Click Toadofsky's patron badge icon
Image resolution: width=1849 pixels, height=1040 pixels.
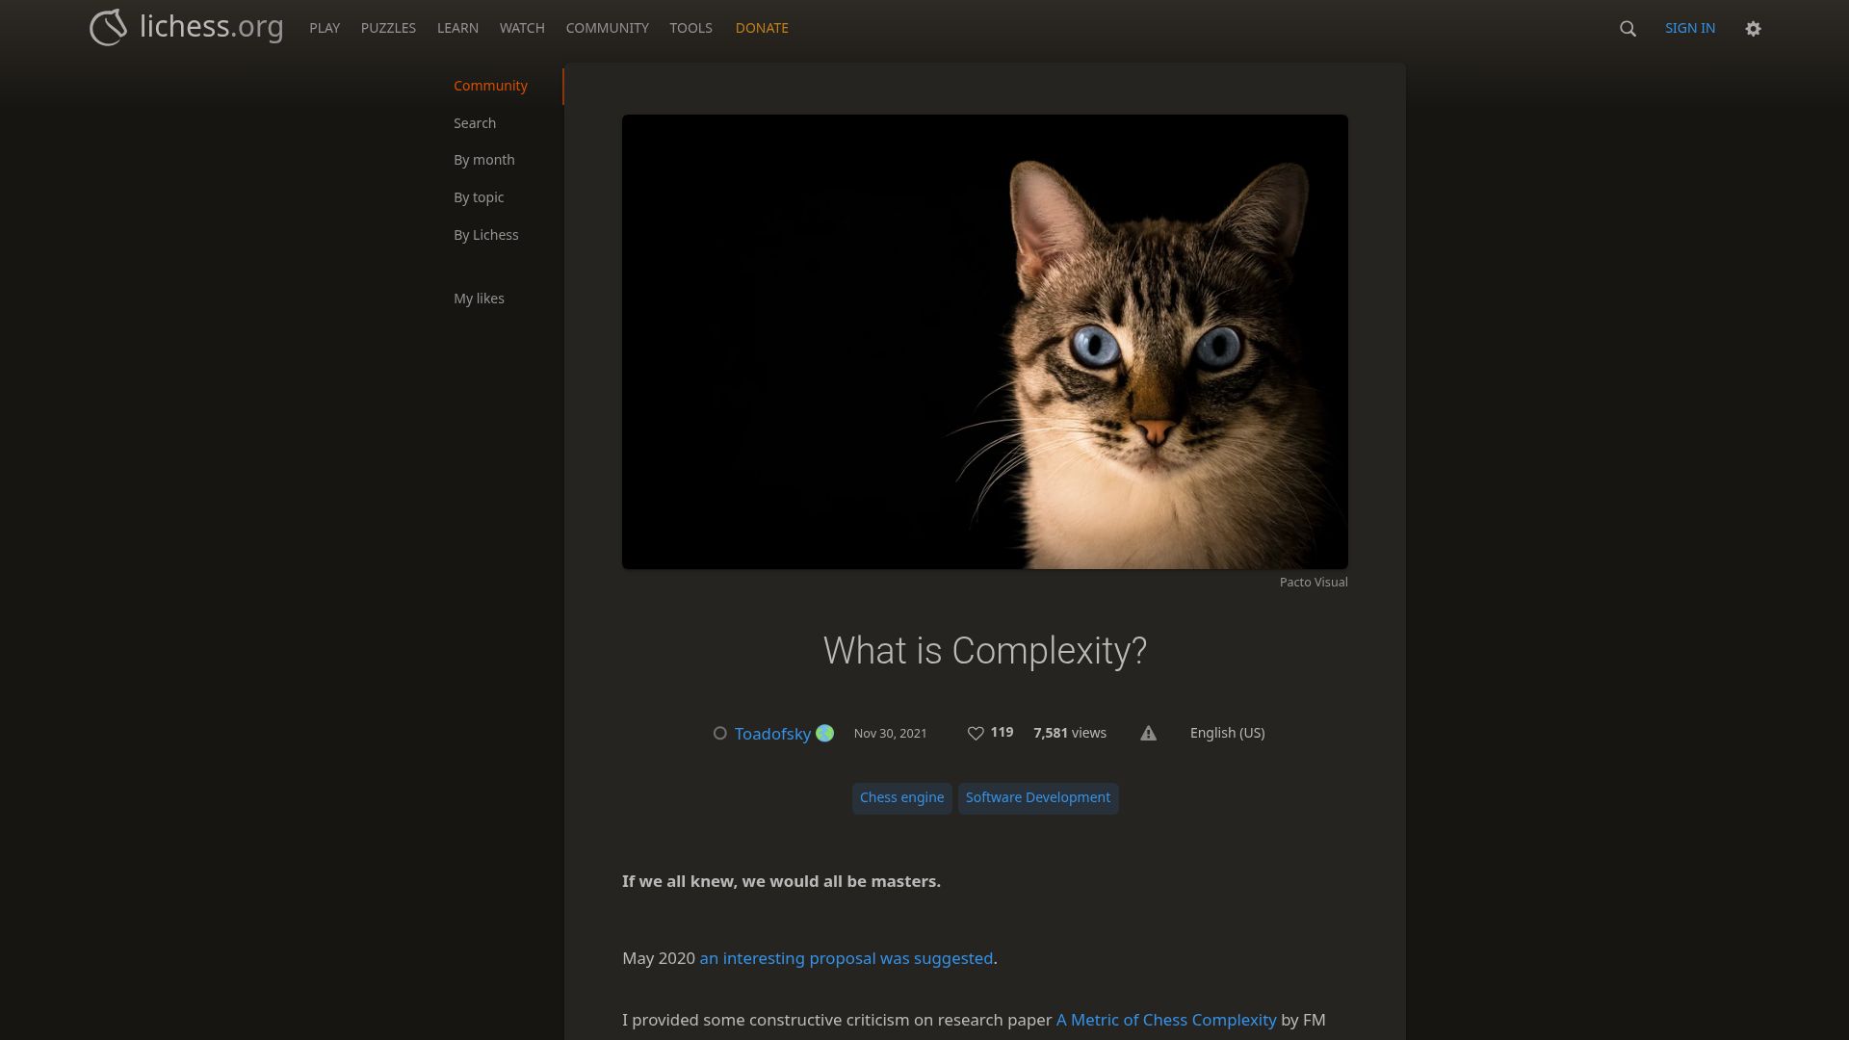[x=824, y=734]
